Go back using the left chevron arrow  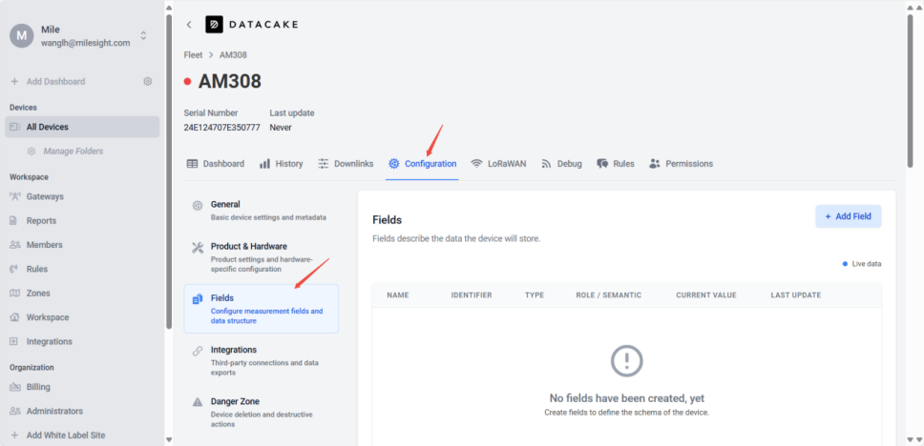189,24
